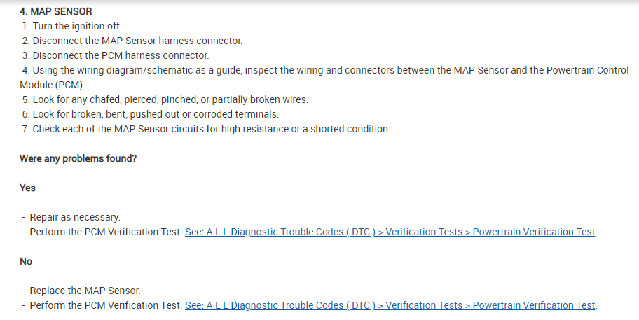
Task: Click the "Repair as necessary" line
Action: tap(75, 217)
